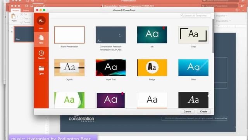The image size is (248, 140).
Task: Select Constellation Research Powerpoint TEMPLATE thumbnail
Action: point(110,35)
